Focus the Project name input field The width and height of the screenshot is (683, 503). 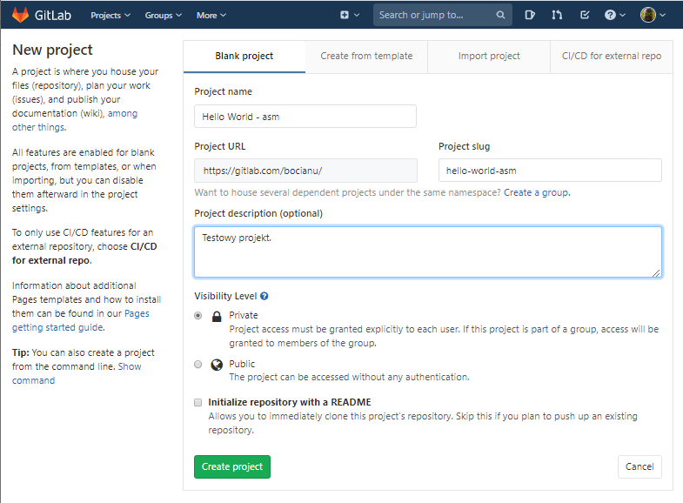tap(305, 117)
